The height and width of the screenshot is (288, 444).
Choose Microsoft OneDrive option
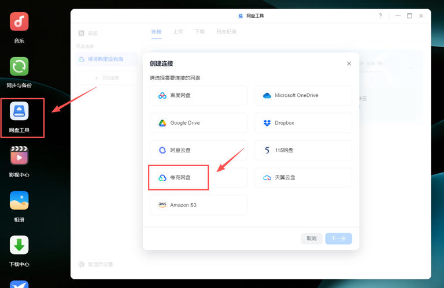(304, 96)
